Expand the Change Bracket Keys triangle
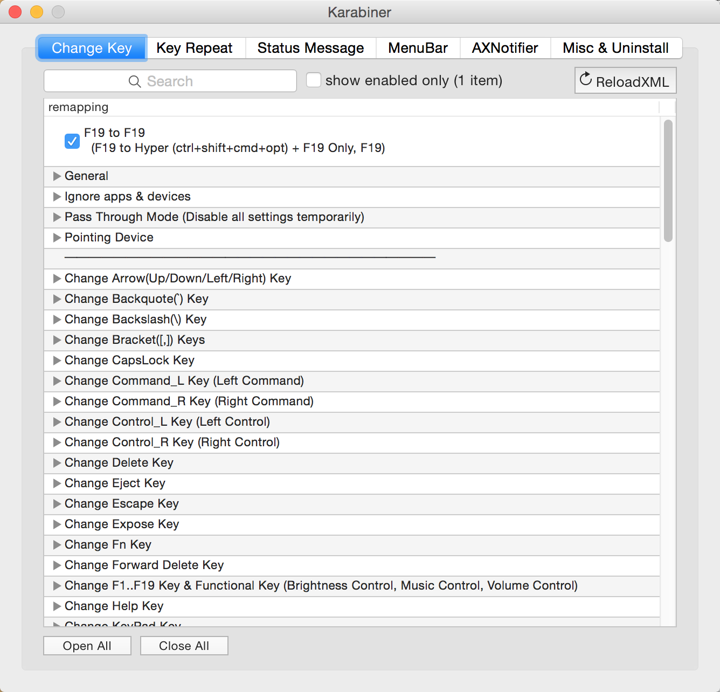This screenshot has height=692, width=720. [57, 340]
